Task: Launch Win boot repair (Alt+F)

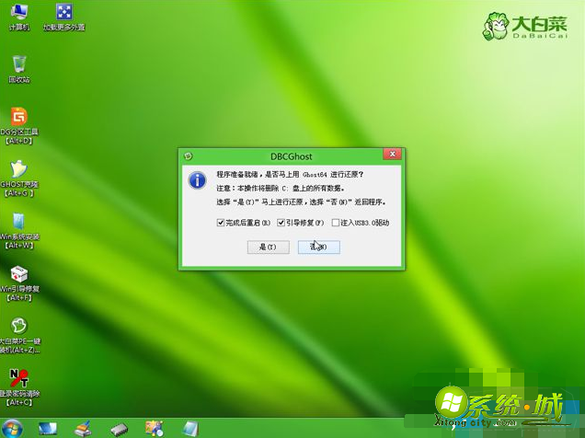Action: pos(19,282)
